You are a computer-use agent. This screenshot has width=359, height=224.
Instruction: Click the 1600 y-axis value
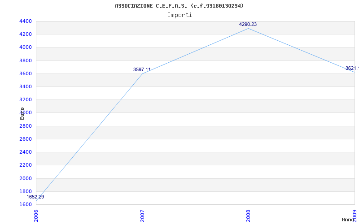tap(26, 204)
